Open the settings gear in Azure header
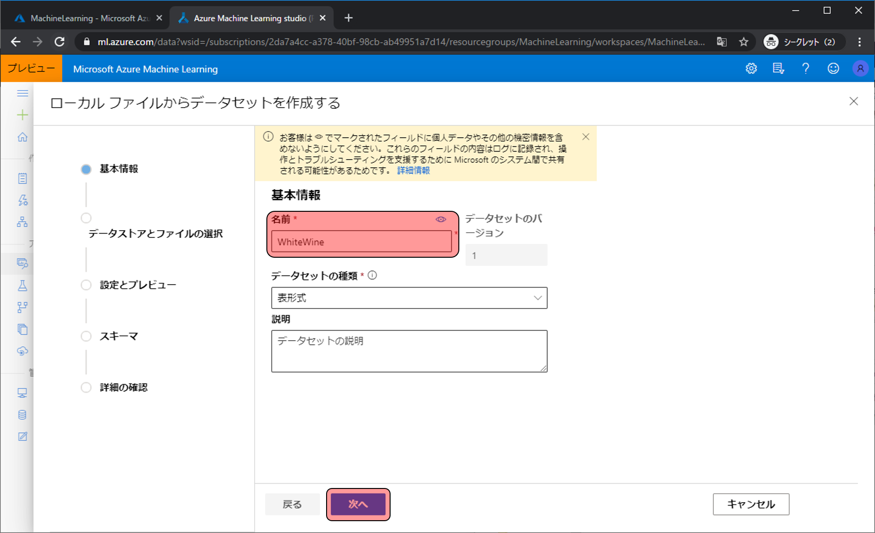Image resolution: width=875 pixels, height=533 pixels. coord(751,69)
